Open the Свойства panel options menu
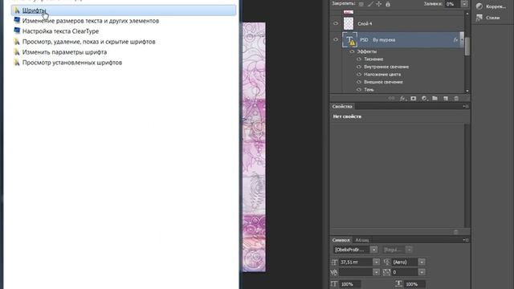 coord(466,107)
